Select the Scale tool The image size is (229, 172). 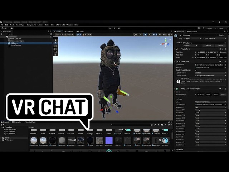(55, 49)
